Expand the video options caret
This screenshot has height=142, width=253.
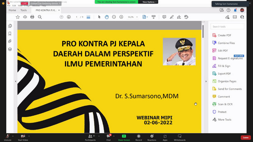(x=29, y=136)
